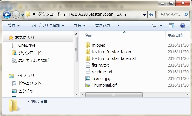Select Thumbnail.gif image icon
Viewport: 192px width, 116px height.
click(x=88, y=85)
